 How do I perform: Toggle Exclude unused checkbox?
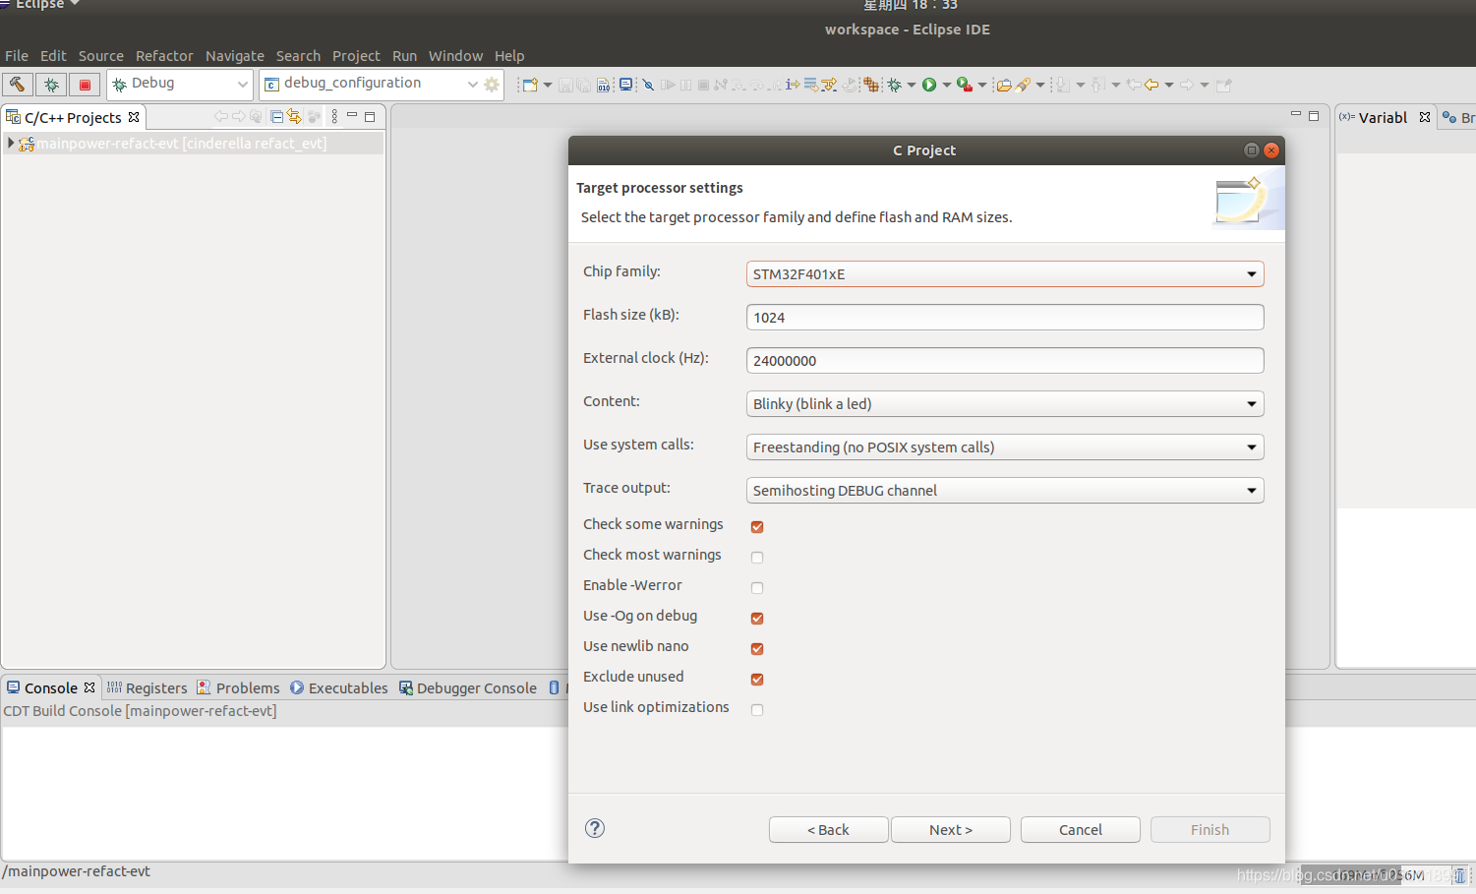(757, 679)
